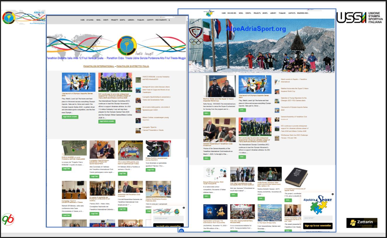
Task: Click green button under Martina Vozza article
Action: (207, 113)
